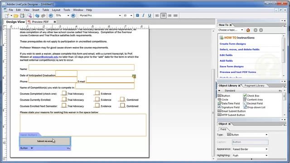This screenshot has width=290, height=163.
Task: Click the New form toolbar icon
Action: pyautogui.click(x=7, y=16)
